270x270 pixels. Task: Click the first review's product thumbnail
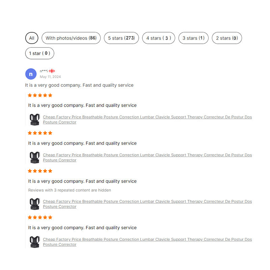[34, 119]
